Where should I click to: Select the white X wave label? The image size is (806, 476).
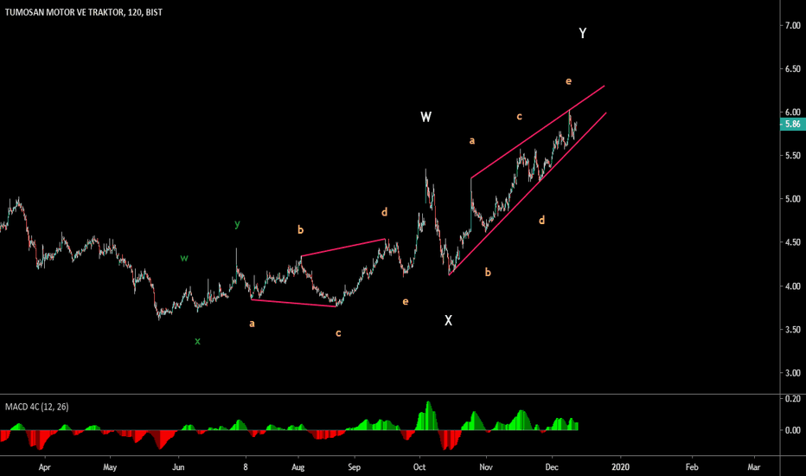(448, 320)
